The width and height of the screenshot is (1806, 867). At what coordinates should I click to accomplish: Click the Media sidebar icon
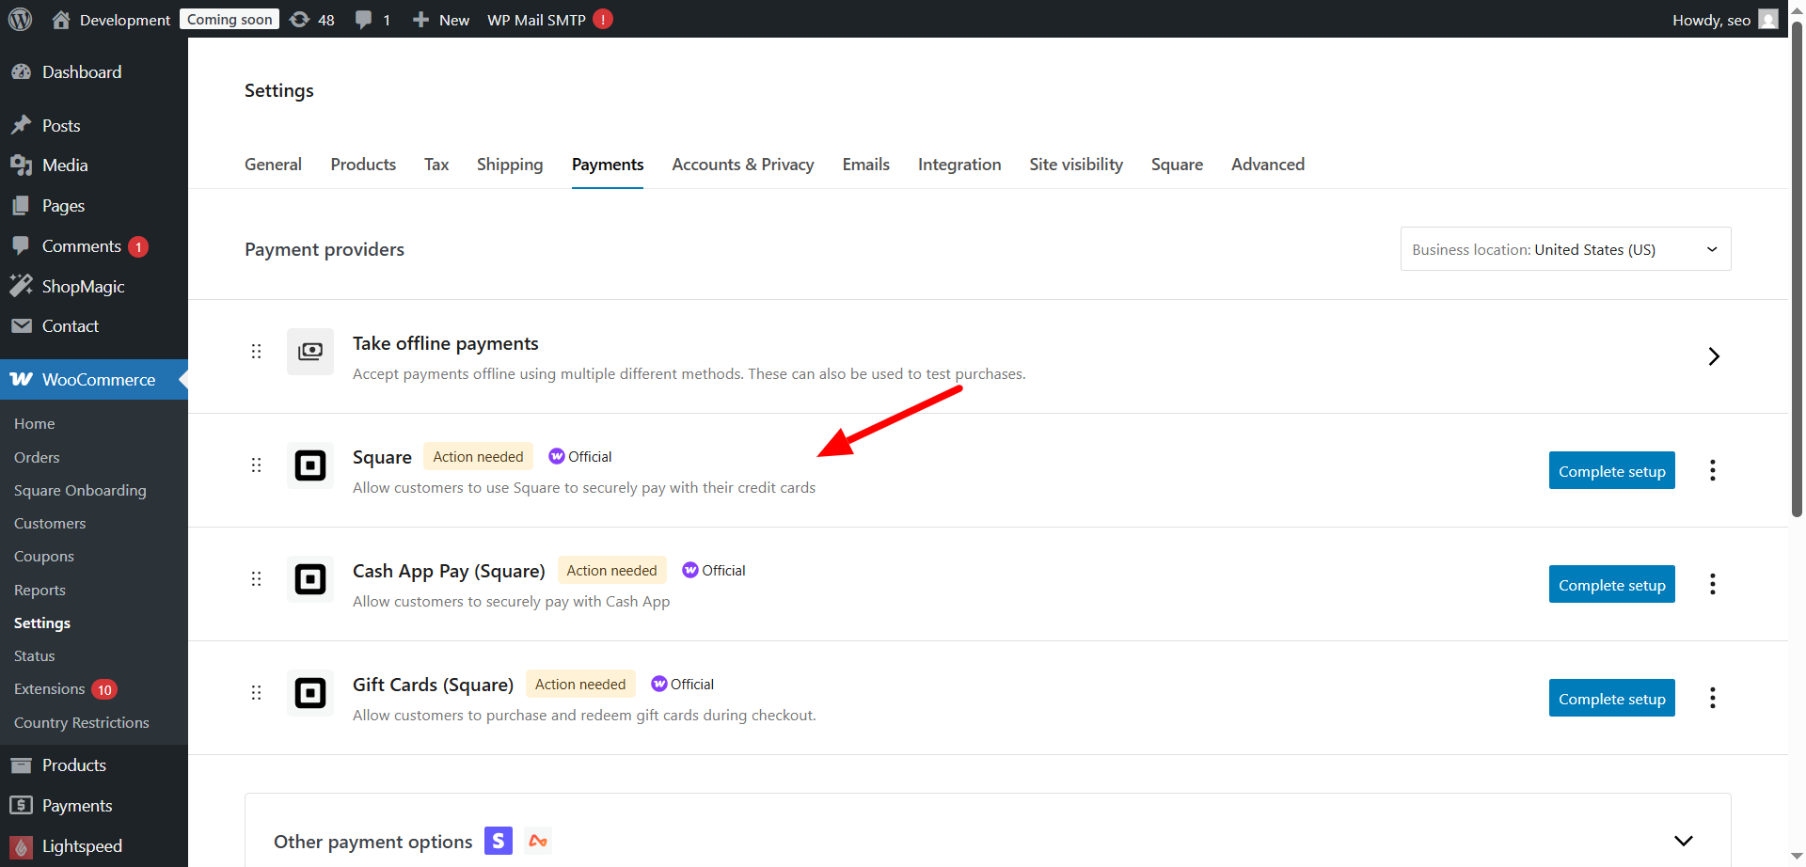click(x=21, y=166)
